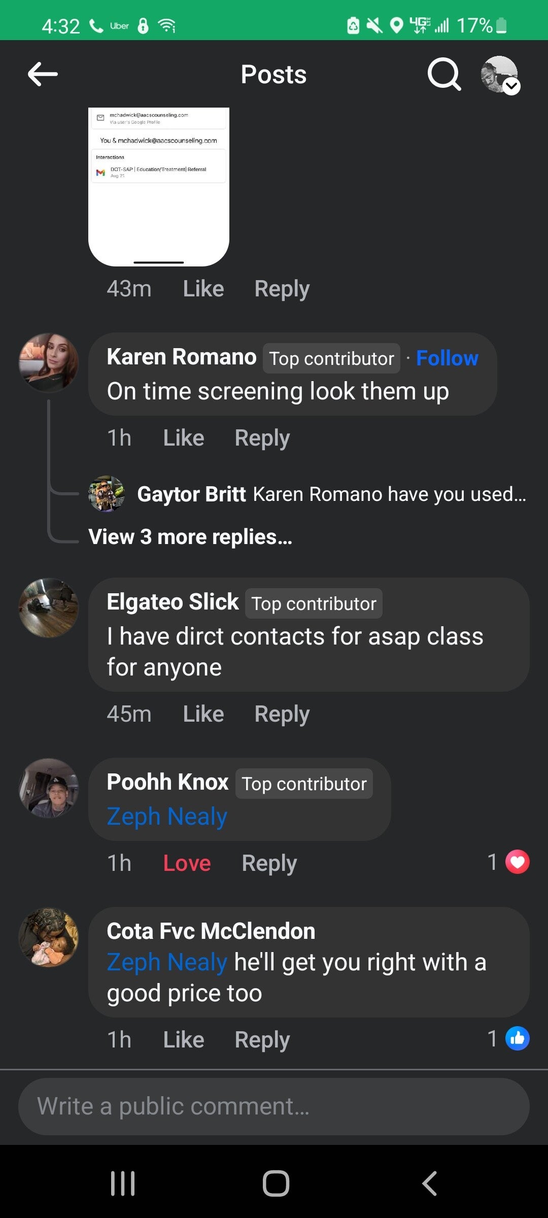Like Cota Fvc McClendon's comment
548x1218 pixels.
point(183,1039)
